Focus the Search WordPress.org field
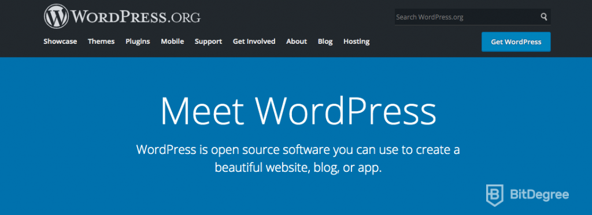 coord(472,17)
